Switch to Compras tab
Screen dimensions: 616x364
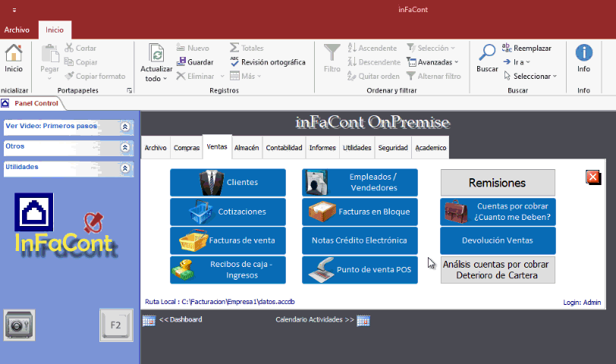coord(187,148)
